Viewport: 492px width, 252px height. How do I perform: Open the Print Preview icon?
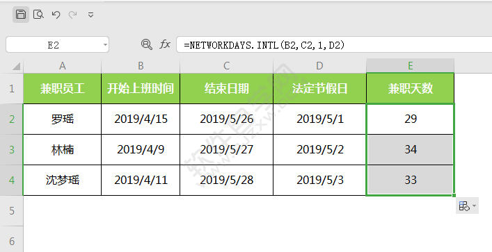[38, 15]
